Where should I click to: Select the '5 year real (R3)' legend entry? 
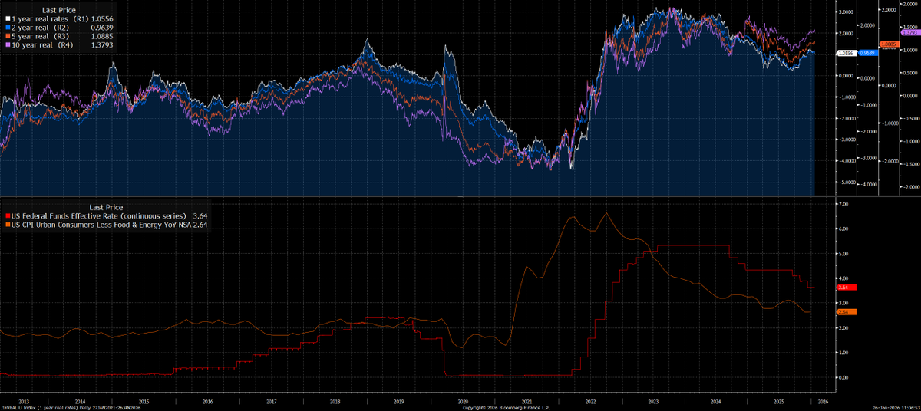[x=40, y=36]
